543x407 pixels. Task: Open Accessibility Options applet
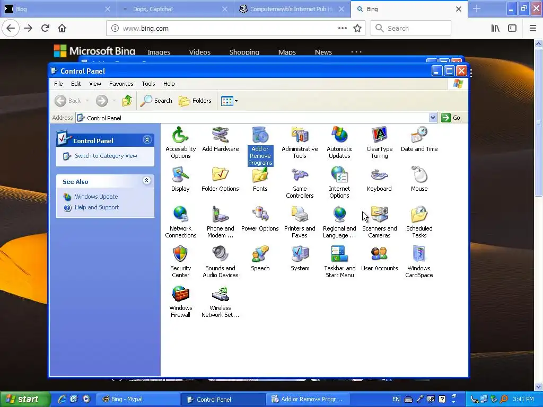coord(180,143)
